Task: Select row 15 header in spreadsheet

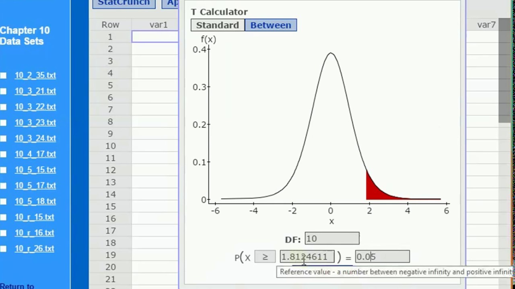Action: click(x=110, y=206)
